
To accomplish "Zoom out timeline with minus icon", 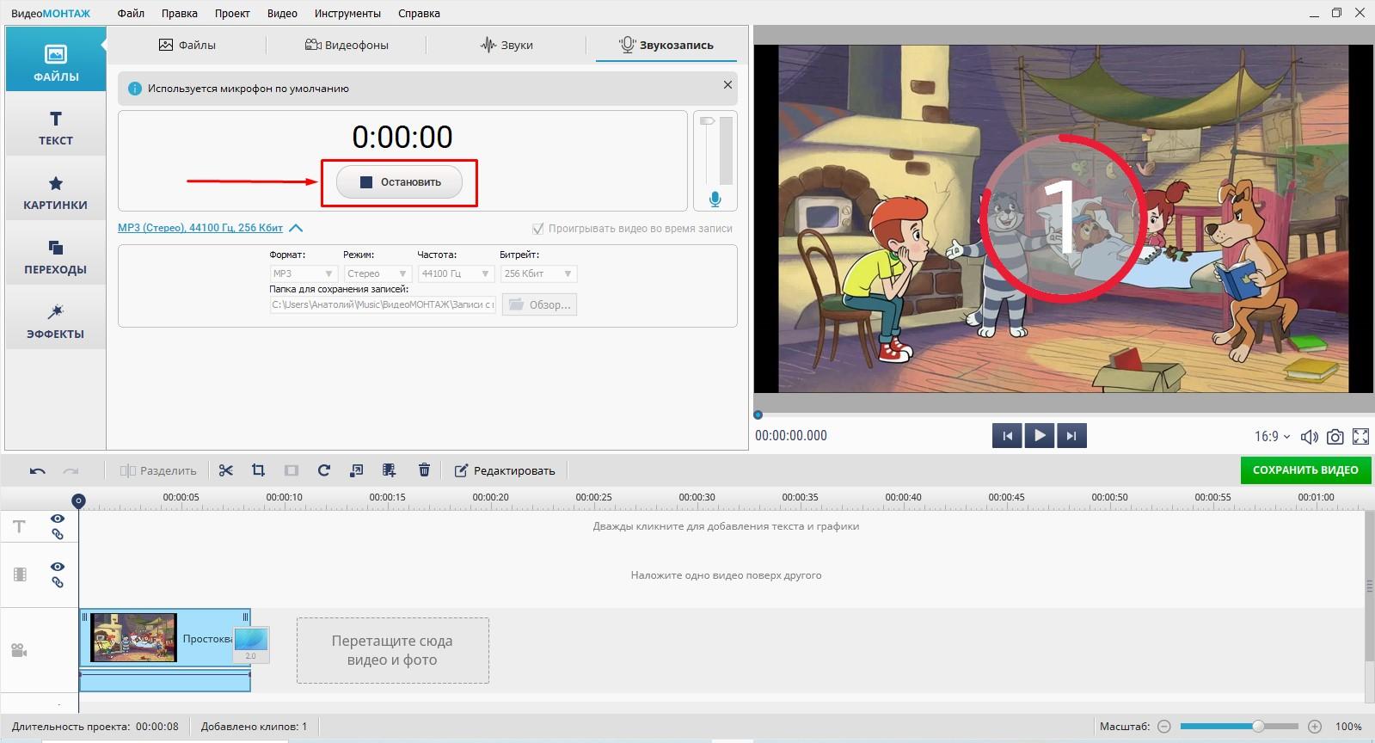I will click(x=1163, y=727).
